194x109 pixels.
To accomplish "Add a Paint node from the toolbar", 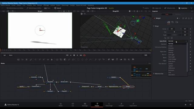I will click(x=31, y=60).
